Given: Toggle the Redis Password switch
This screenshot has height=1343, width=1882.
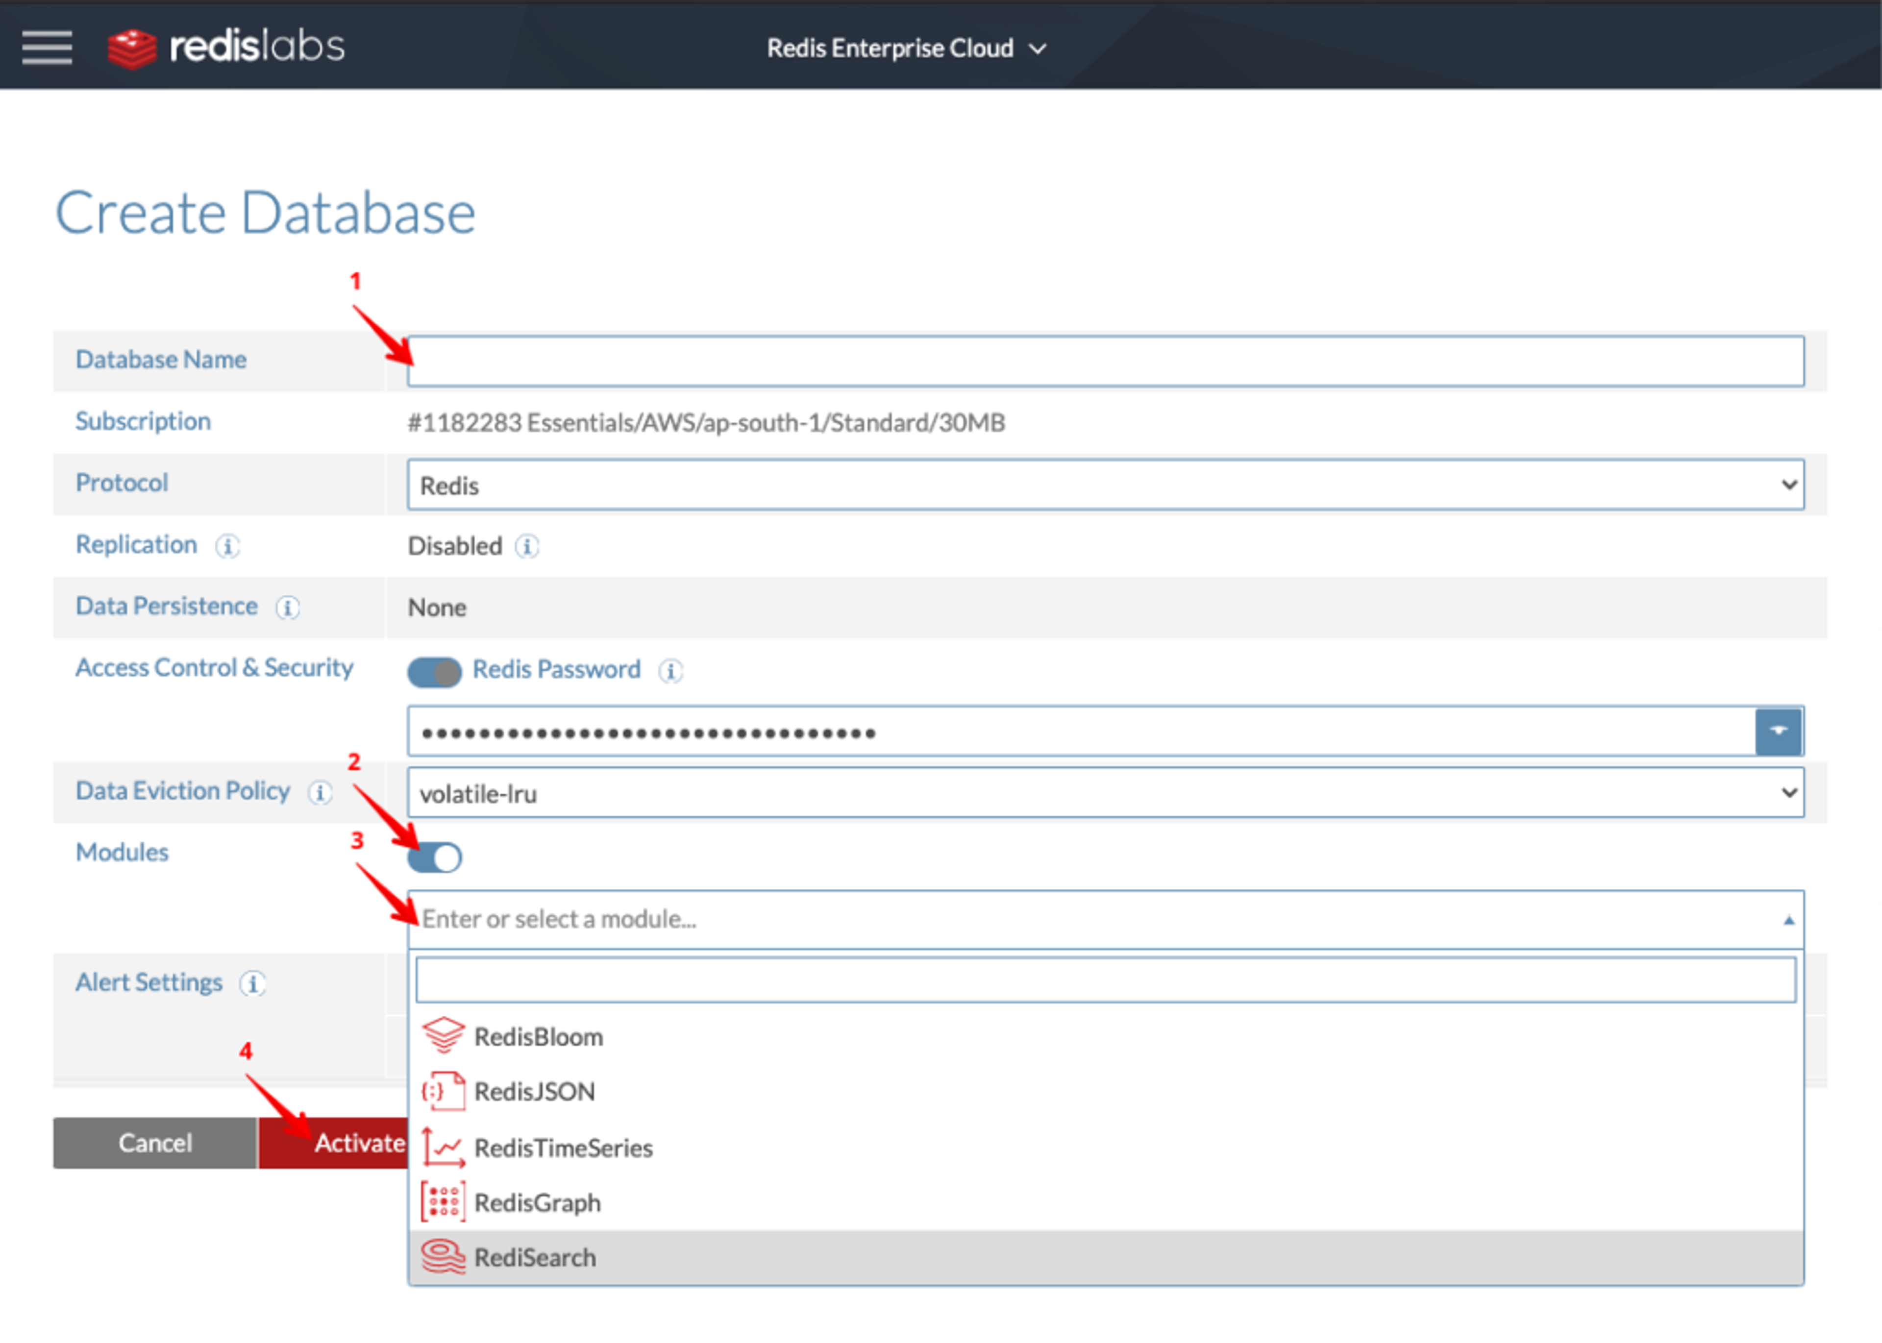Looking at the screenshot, I should point(434,671).
